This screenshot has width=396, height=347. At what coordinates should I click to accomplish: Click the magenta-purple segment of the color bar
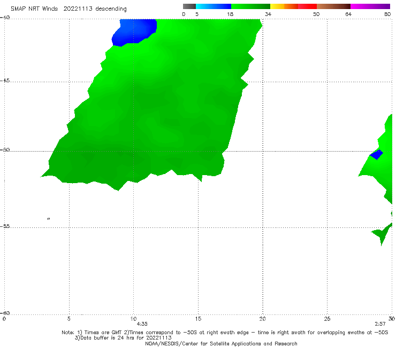370,6
